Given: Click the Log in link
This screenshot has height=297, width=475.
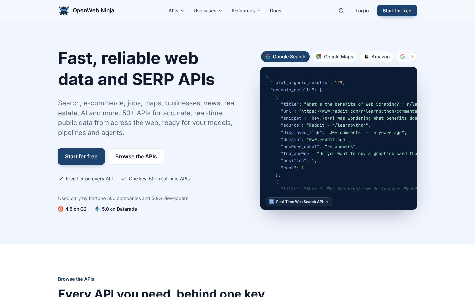Looking at the screenshot, I should click(x=362, y=11).
